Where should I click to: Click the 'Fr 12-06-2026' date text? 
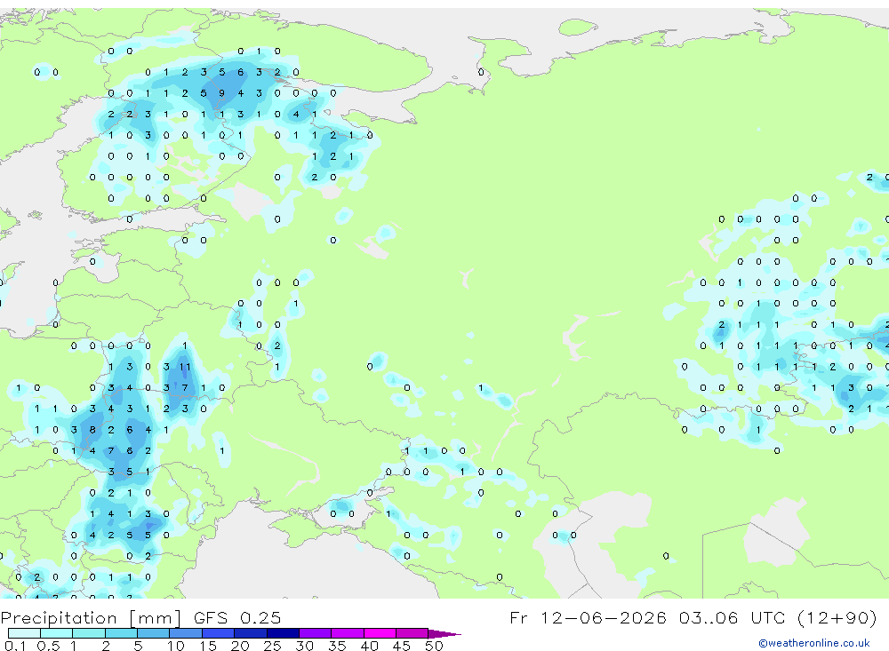(588, 617)
